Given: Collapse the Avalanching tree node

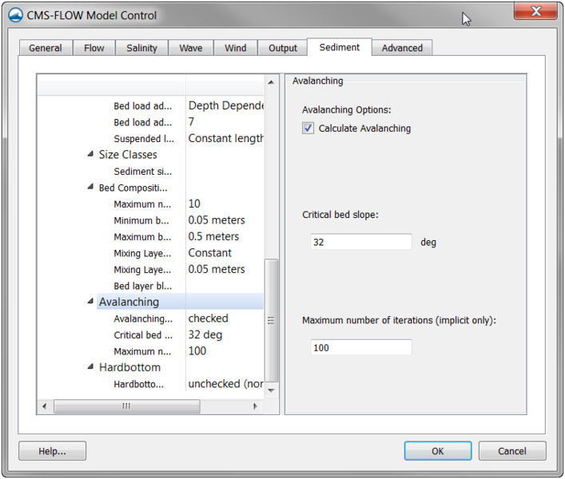Looking at the screenshot, I should pyautogui.click(x=90, y=301).
